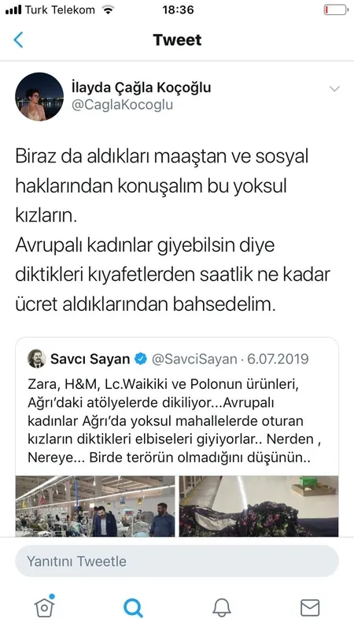The height and width of the screenshot is (631, 354).
Task: Tap the 6.07.2019 date on quoted tweet
Action: pos(278,359)
